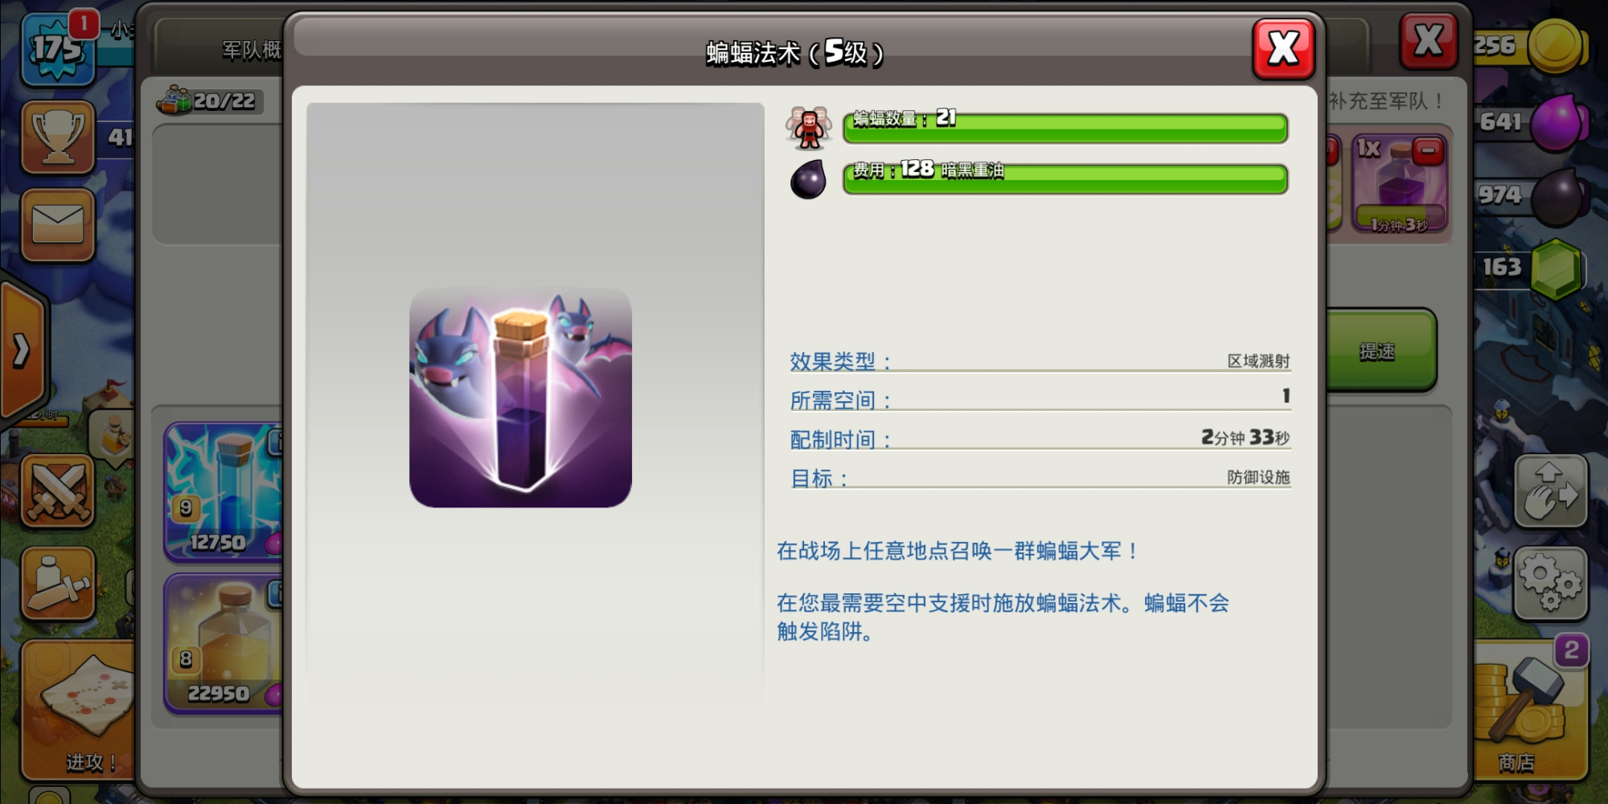Screen dimensions: 1608x804
Task: Close the Bat Spell info dialog
Action: tap(1283, 48)
